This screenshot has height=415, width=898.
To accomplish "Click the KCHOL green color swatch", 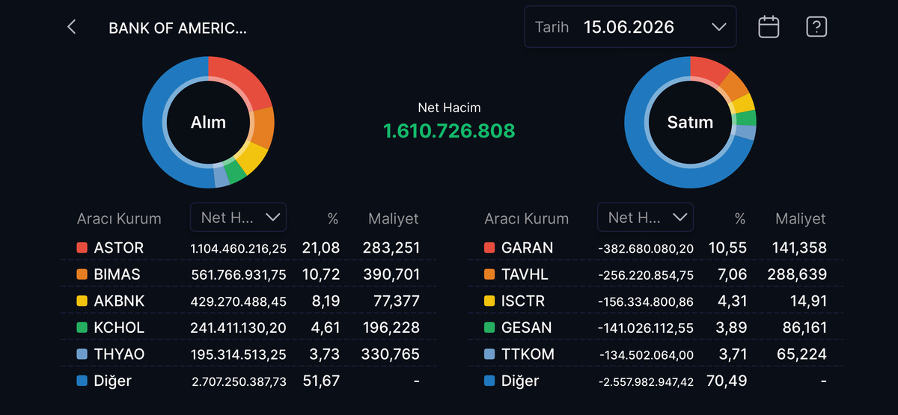I will click(82, 328).
